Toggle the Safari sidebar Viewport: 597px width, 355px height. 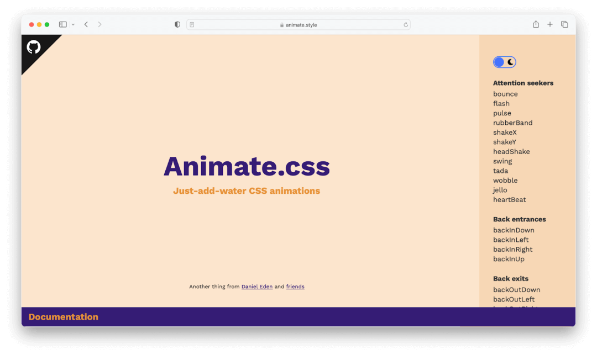pyautogui.click(x=62, y=24)
